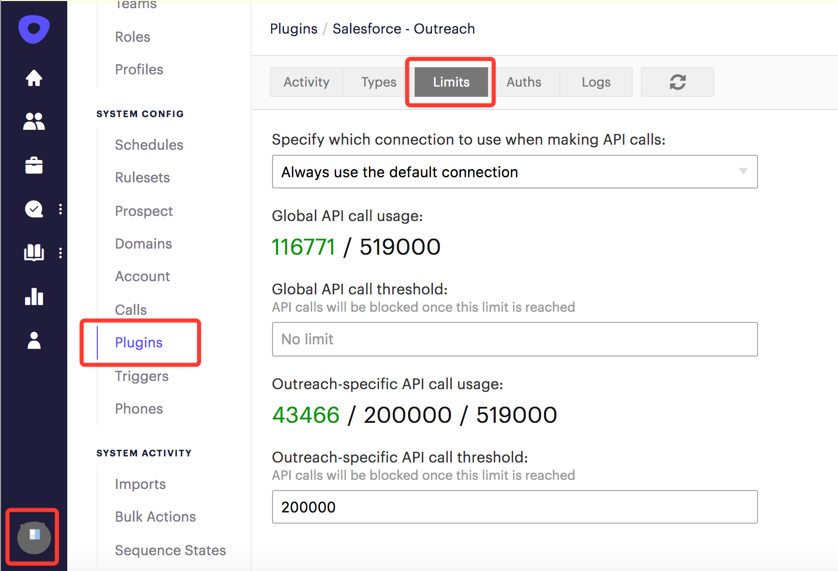Click the Salesforce - Outreach breadcrumb text
The image size is (838, 571).
pyautogui.click(x=403, y=29)
